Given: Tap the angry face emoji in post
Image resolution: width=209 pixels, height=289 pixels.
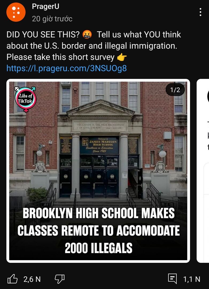Looking at the screenshot, I should [87, 35].
